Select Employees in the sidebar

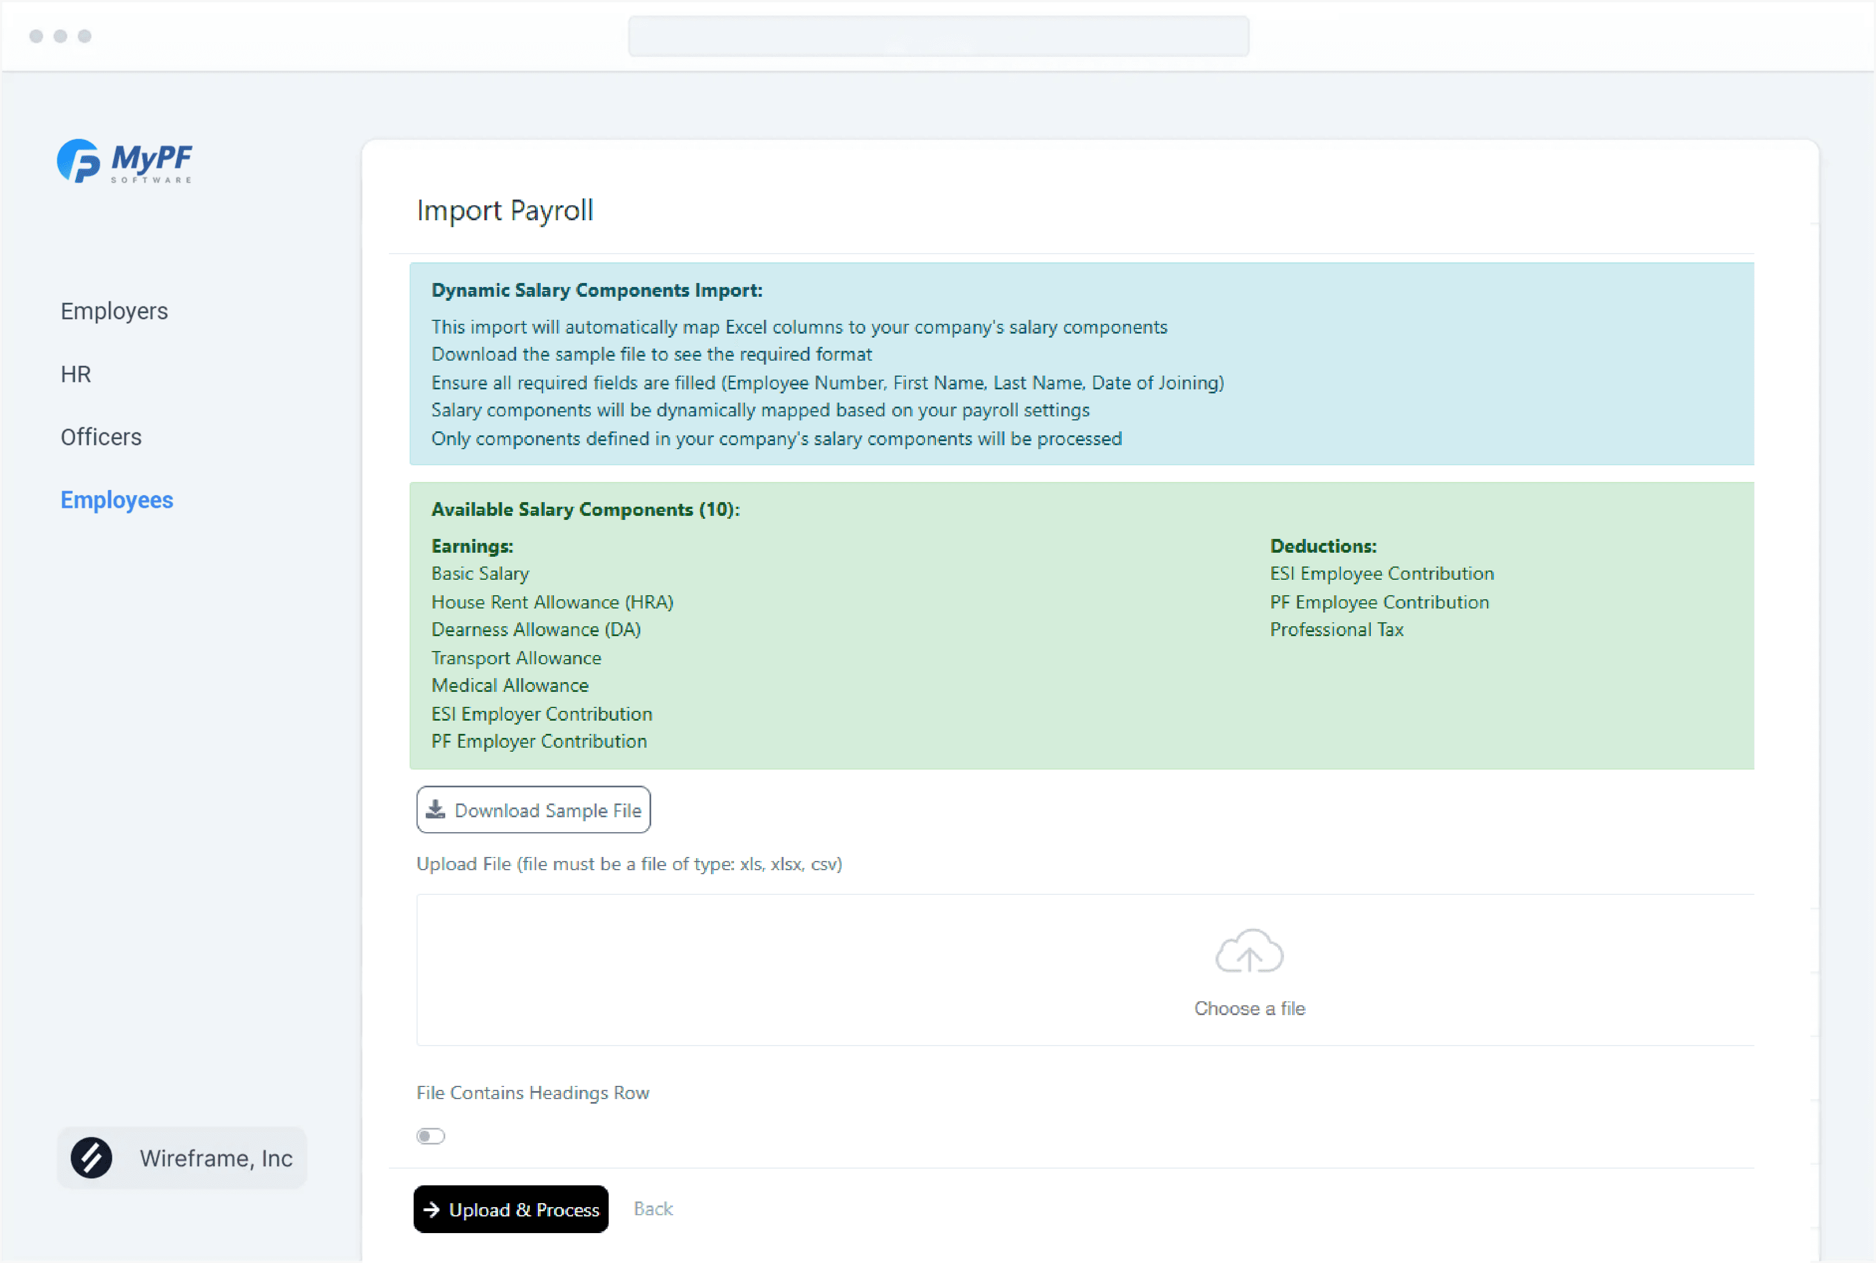click(x=117, y=499)
